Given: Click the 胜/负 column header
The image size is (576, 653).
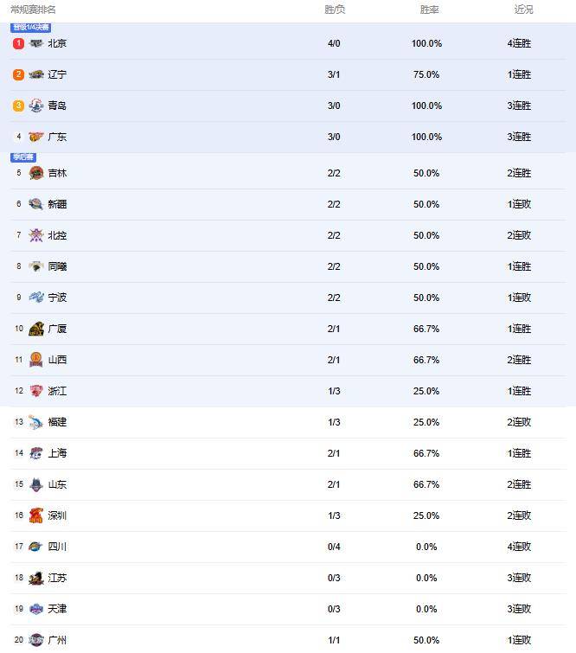Looking at the screenshot, I should coord(335,10).
